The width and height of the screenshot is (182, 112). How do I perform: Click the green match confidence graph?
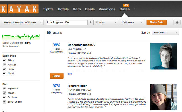(x=21, y=37)
